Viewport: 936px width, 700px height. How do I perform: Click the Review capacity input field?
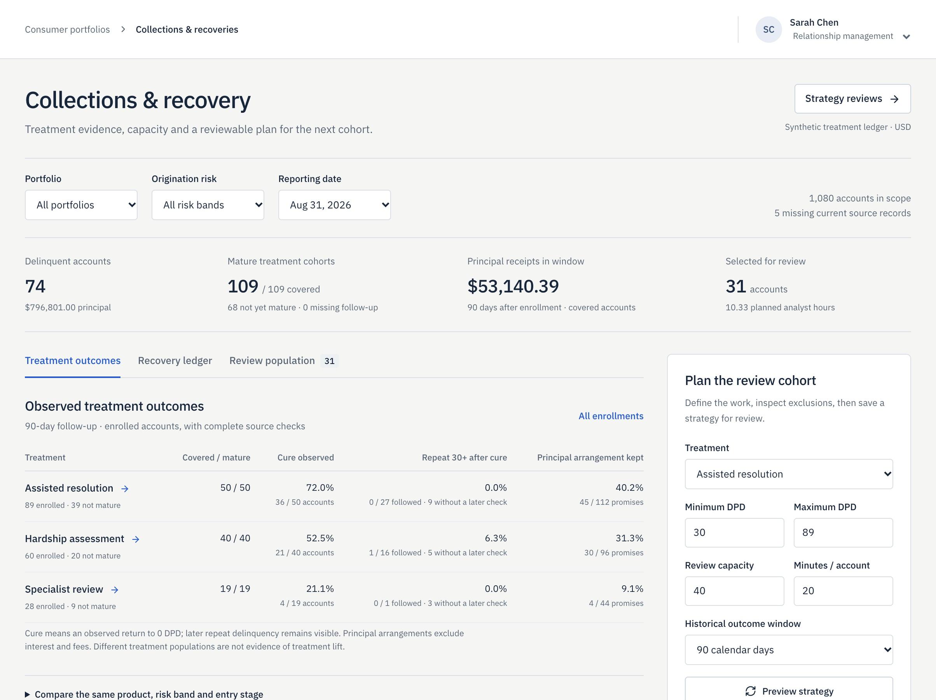pos(734,591)
